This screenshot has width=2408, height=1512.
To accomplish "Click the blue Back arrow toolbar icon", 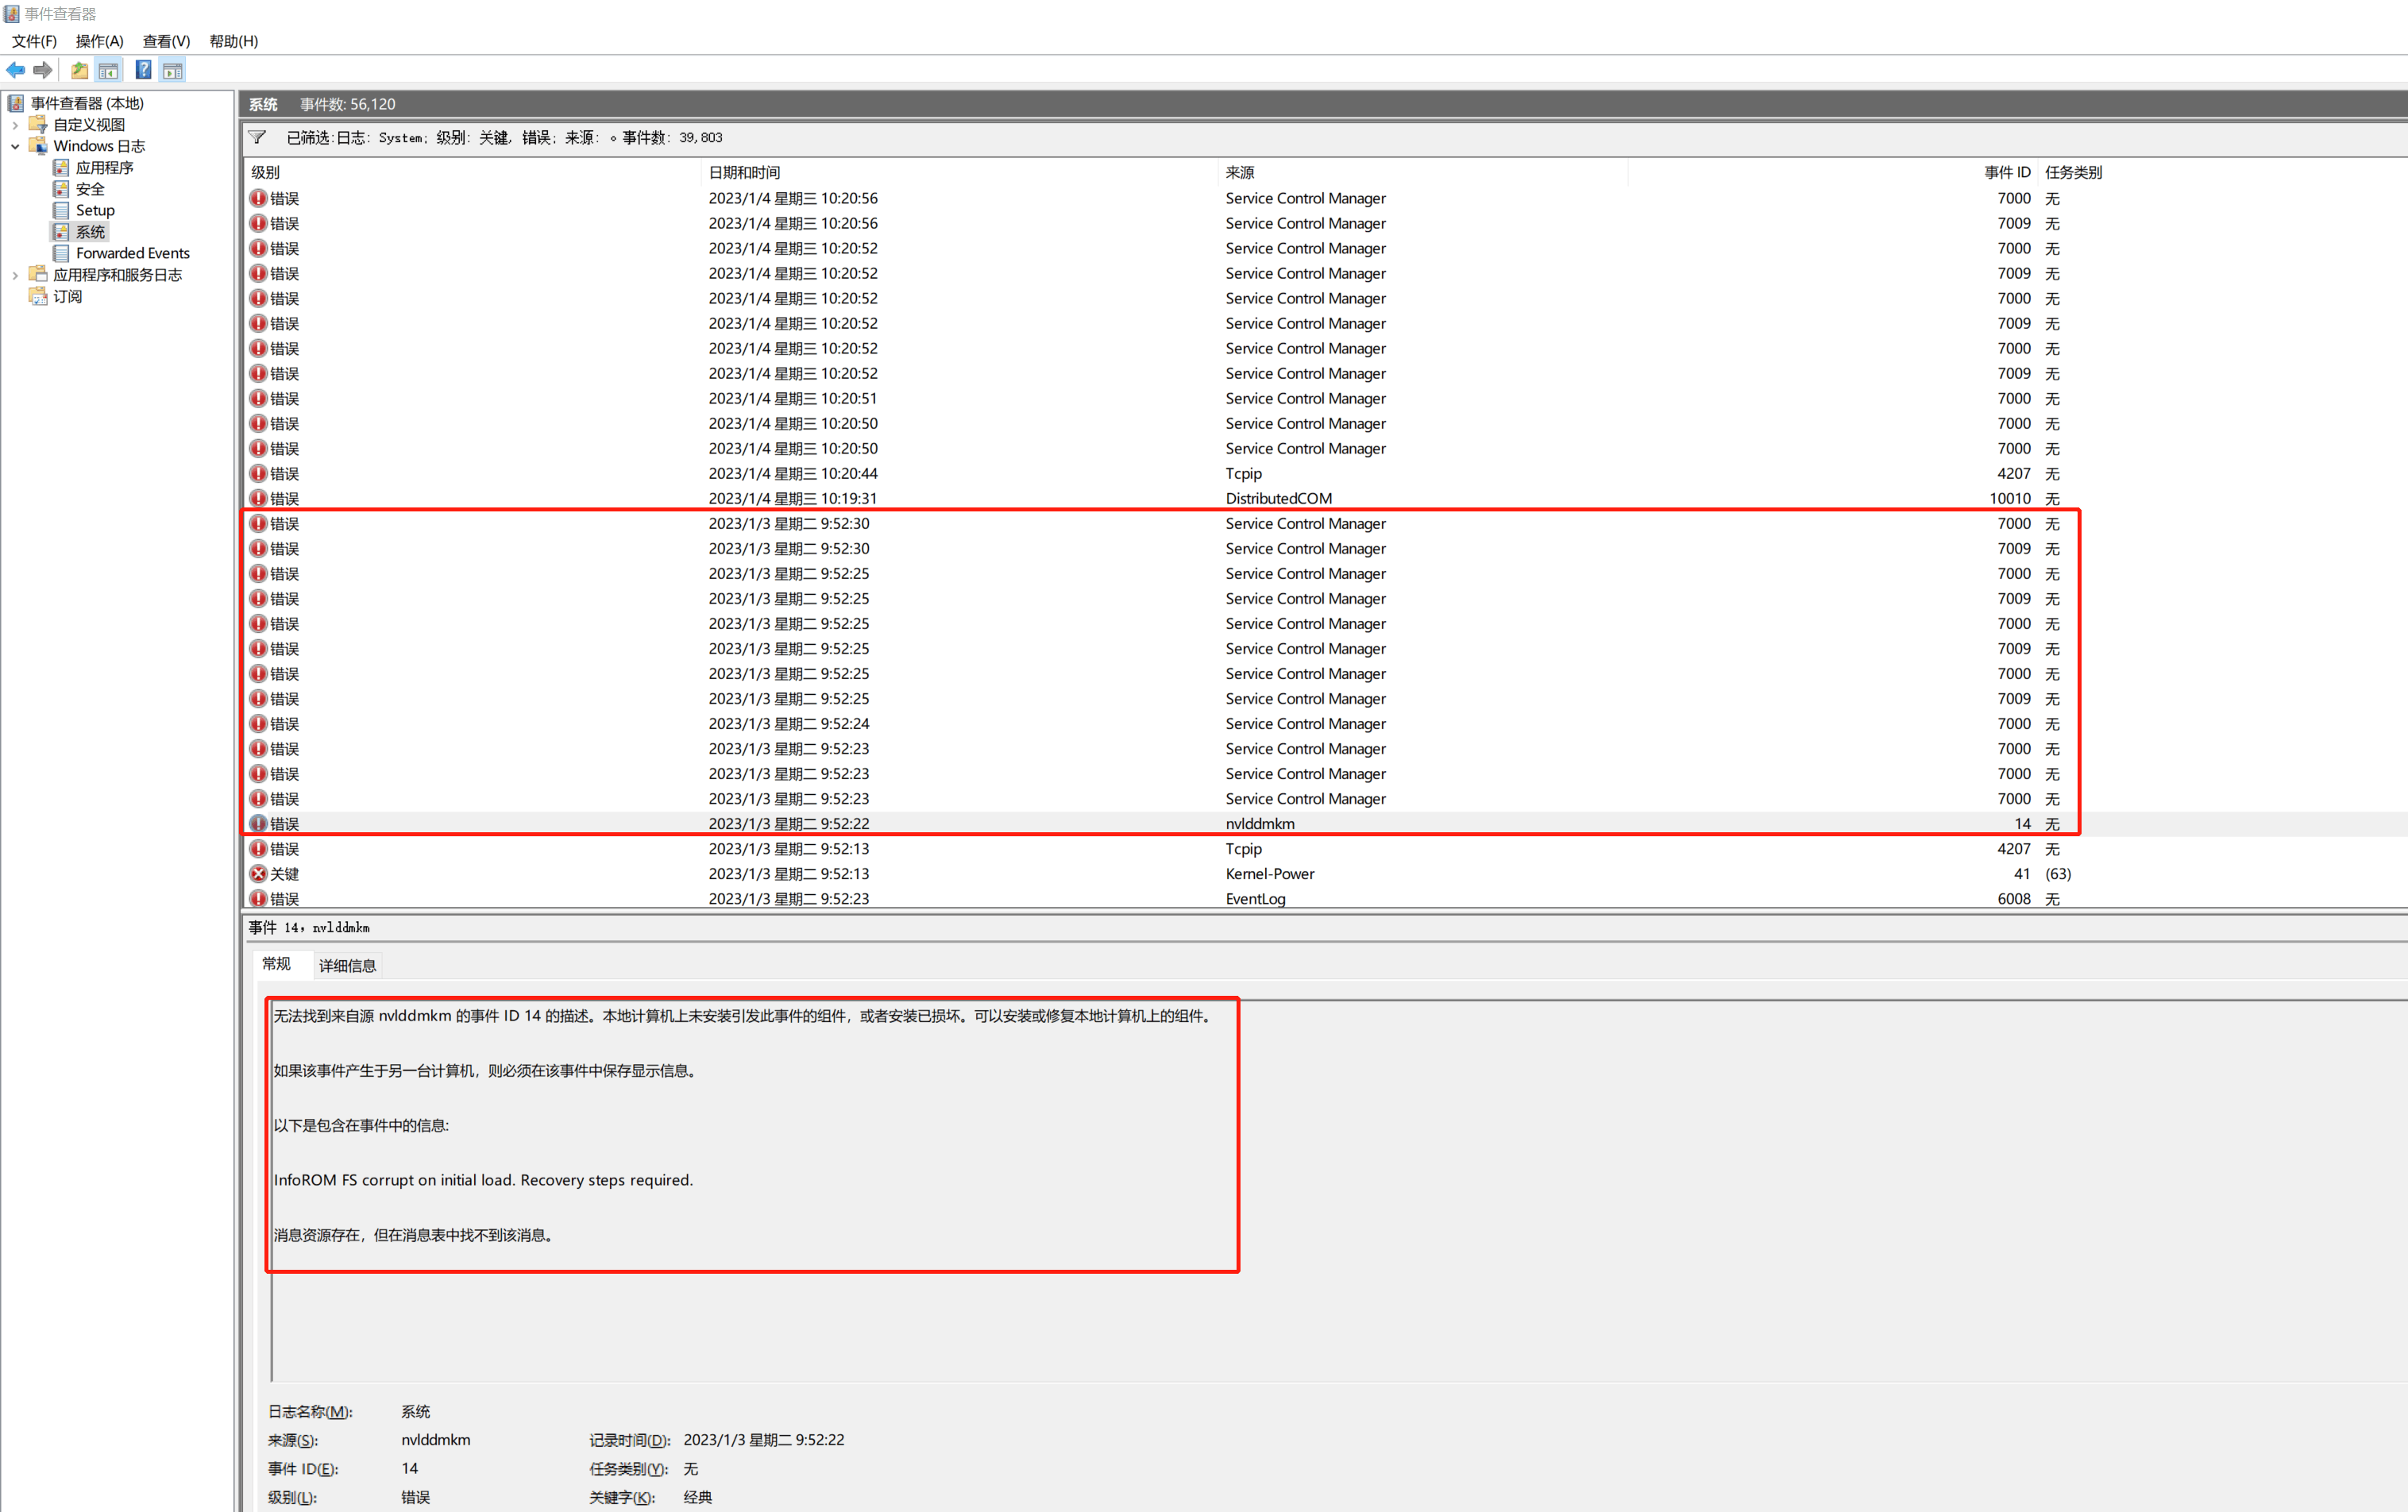I will coord(16,70).
